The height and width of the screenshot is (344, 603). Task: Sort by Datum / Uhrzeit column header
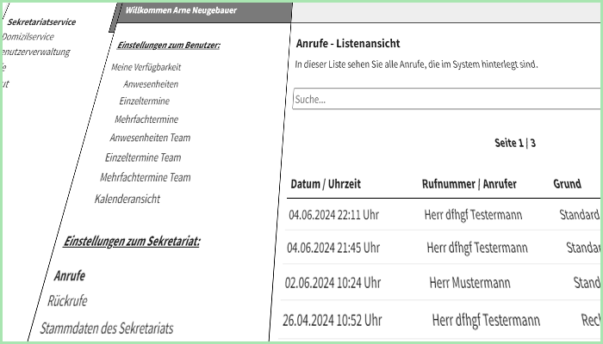tap(326, 184)
